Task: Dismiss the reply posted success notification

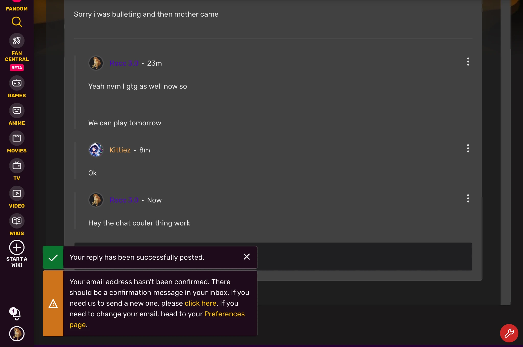Action: 246,257
